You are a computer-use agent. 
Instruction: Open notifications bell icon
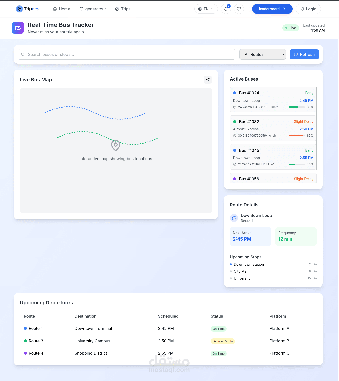(x=226, y=9)
